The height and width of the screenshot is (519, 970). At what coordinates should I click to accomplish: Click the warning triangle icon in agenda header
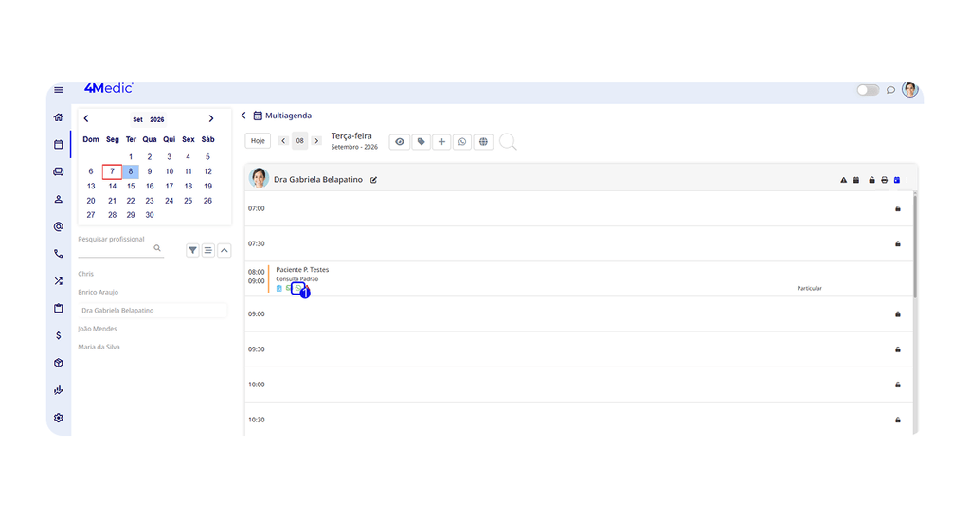[843, 180]
